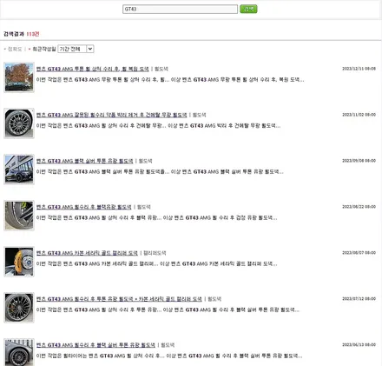
Task: Select the 캘리퍼도색 category label
Action: point(155,253)
